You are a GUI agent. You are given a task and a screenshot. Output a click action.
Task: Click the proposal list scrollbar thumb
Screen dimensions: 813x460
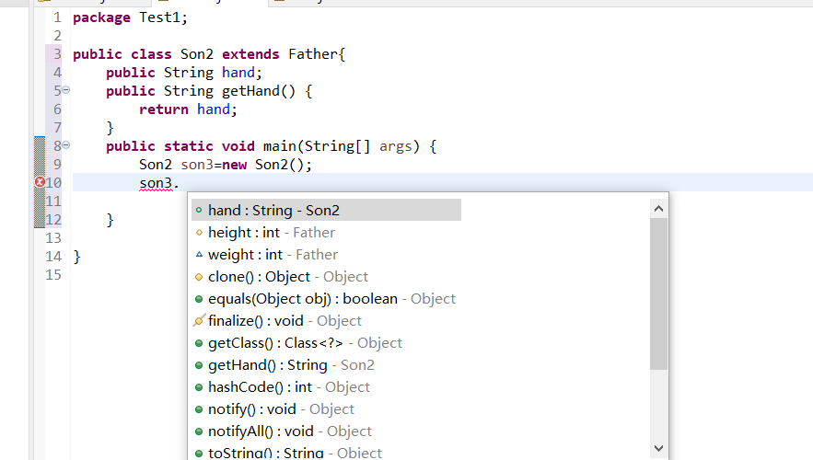658,293
